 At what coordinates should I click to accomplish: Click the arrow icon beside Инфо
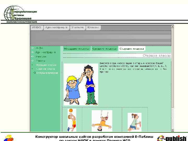tap(32, 48)
